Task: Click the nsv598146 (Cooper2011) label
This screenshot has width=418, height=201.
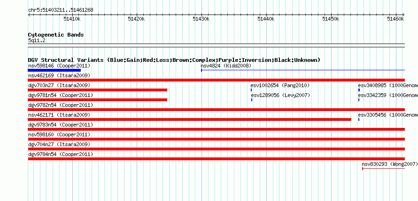Action: (x=59, y=66)
